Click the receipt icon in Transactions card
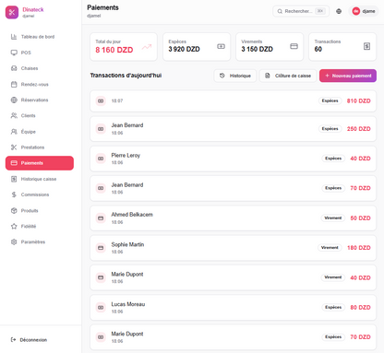Screen dimensions: 384x353 pyautogui.click(x=366, y=46)
